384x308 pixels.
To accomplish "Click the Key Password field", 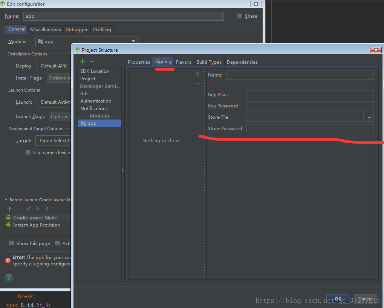I will pyautogui.click(x=310, y=106).
